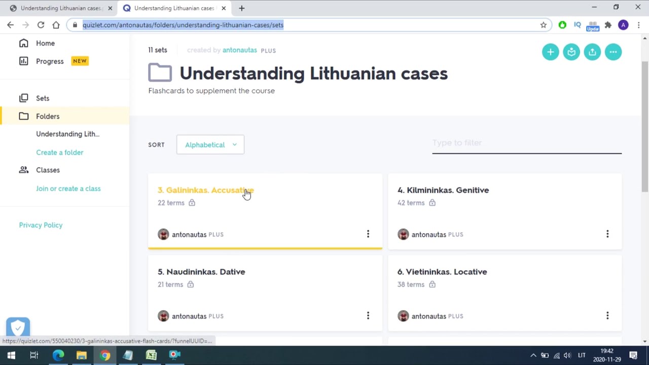
Task: Click the large folder icon by the title
Action: (x=160, y=72)
